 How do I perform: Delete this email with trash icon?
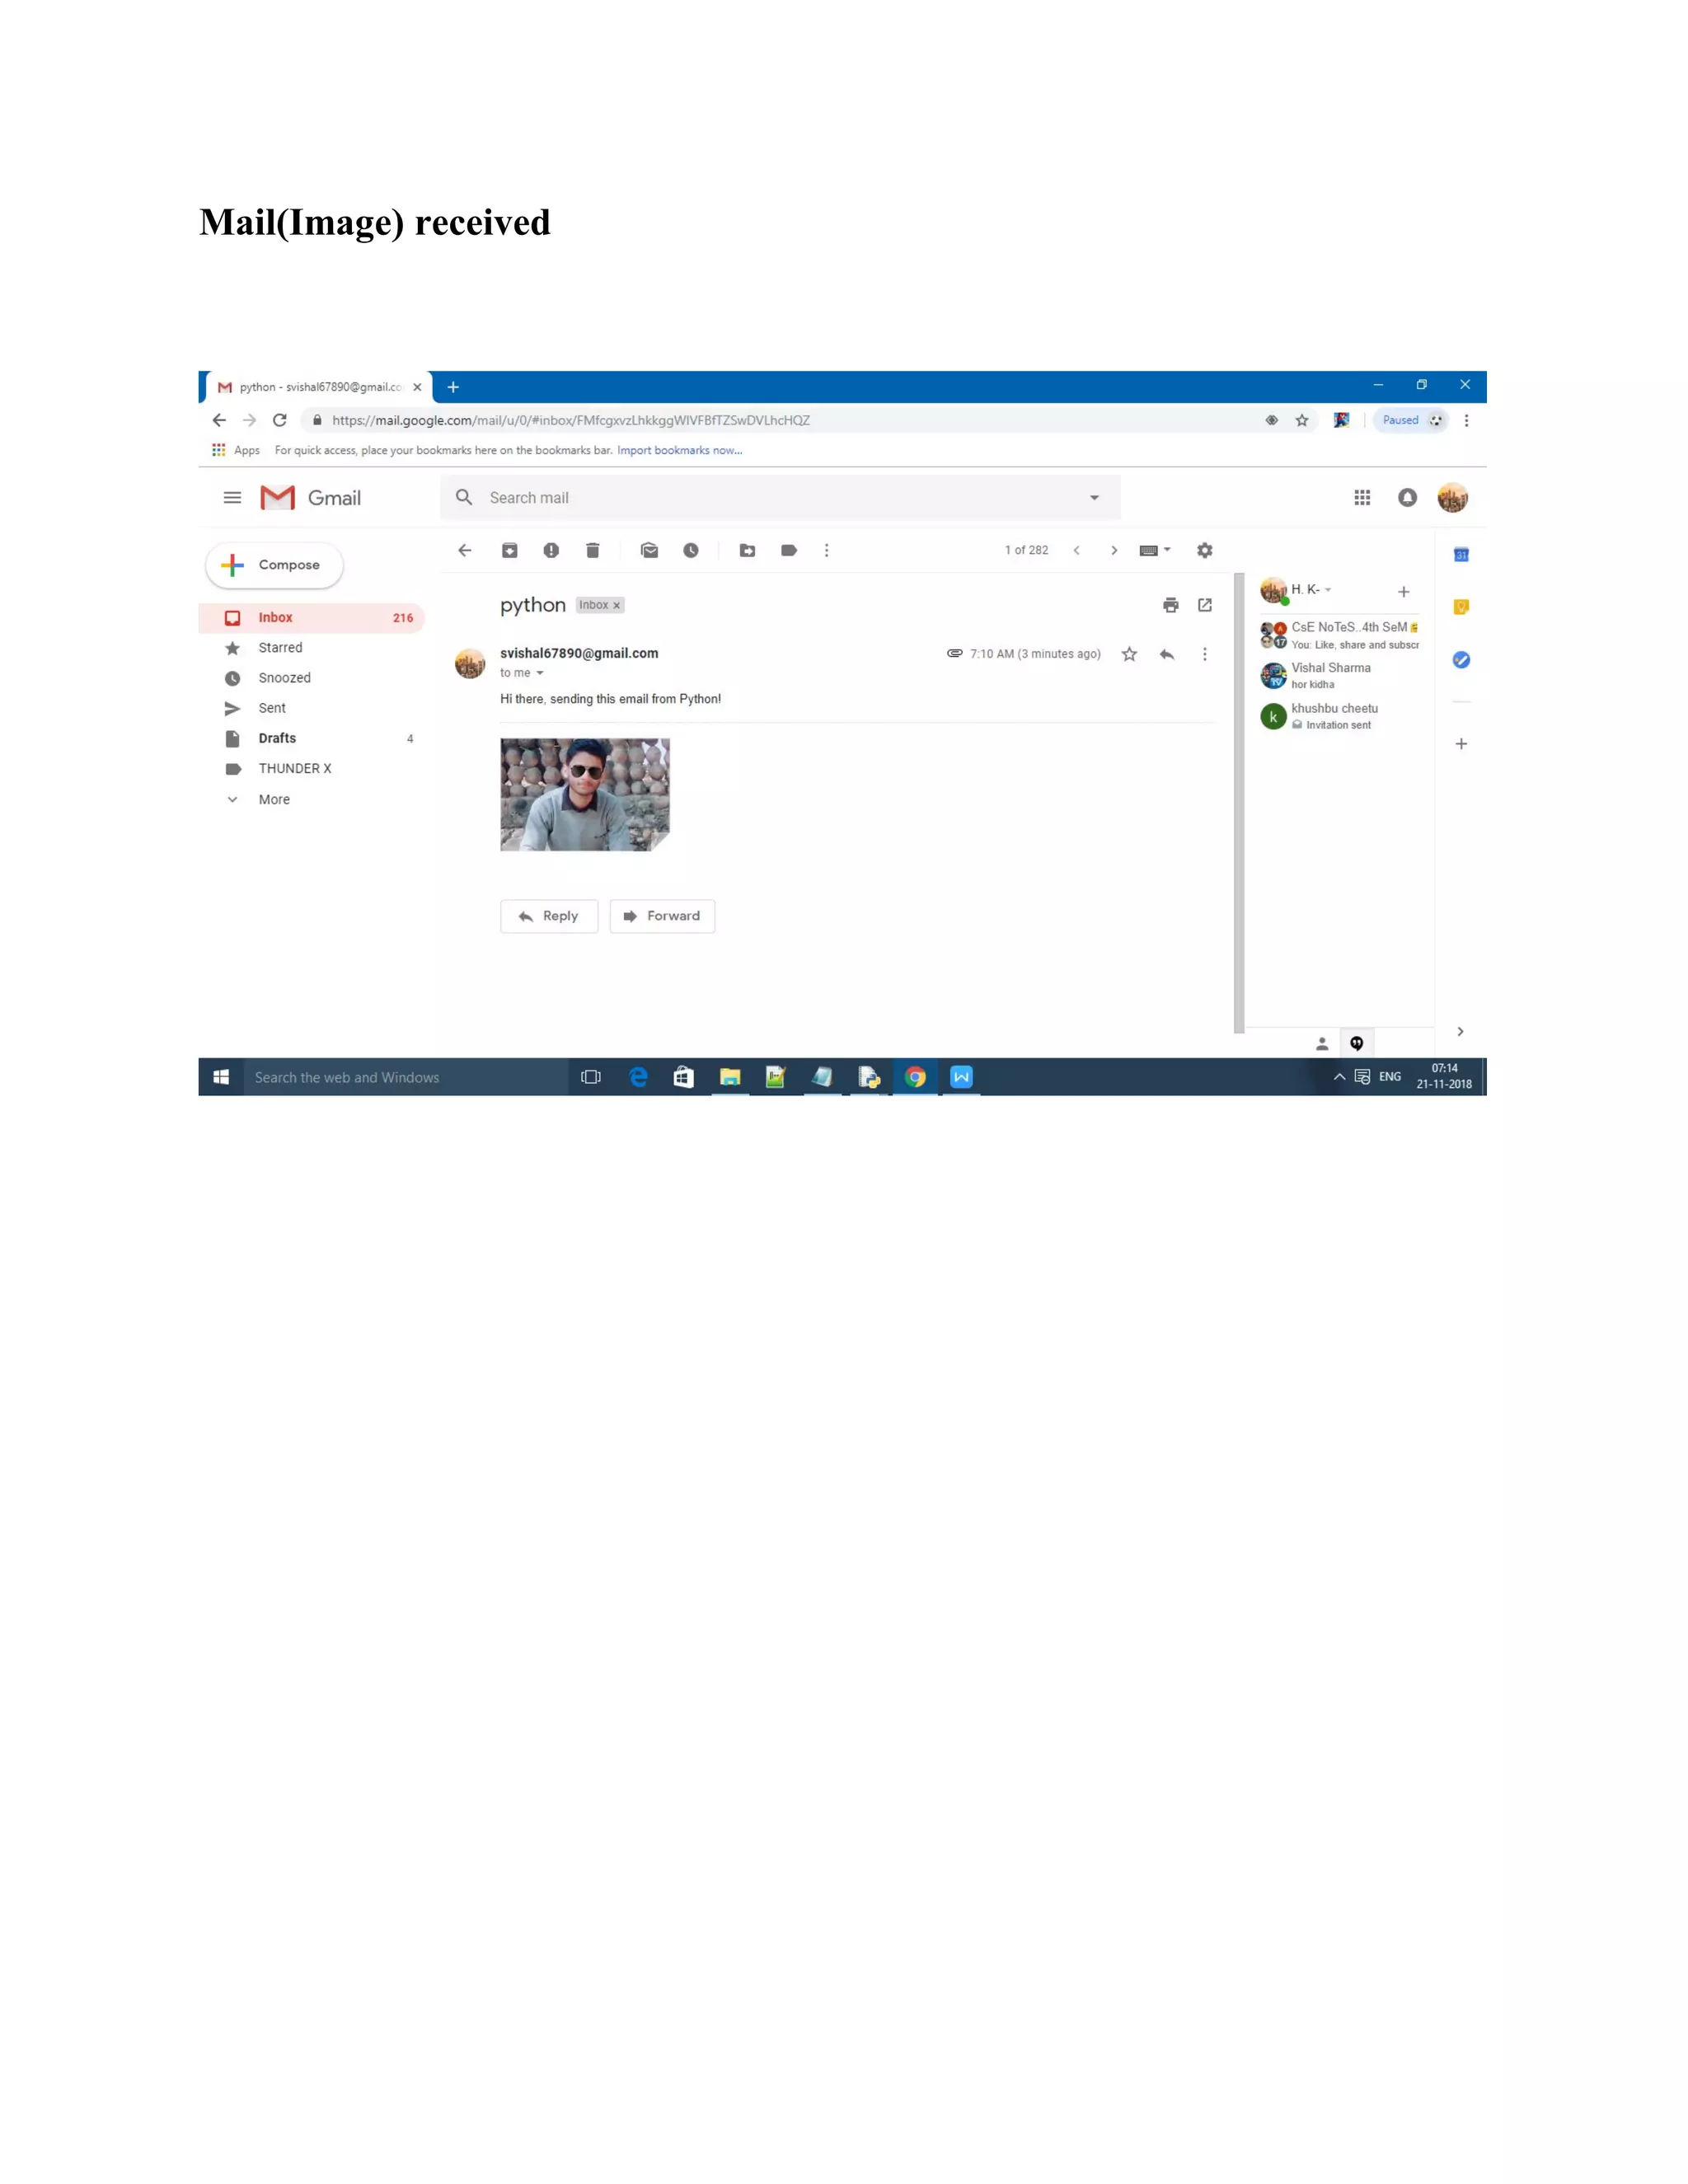[592, 550]
